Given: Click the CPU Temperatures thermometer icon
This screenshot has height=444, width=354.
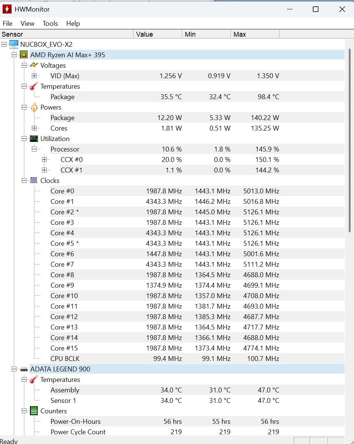Looking at the screenshot, I should pyautogui.click(x=34, y=86).
